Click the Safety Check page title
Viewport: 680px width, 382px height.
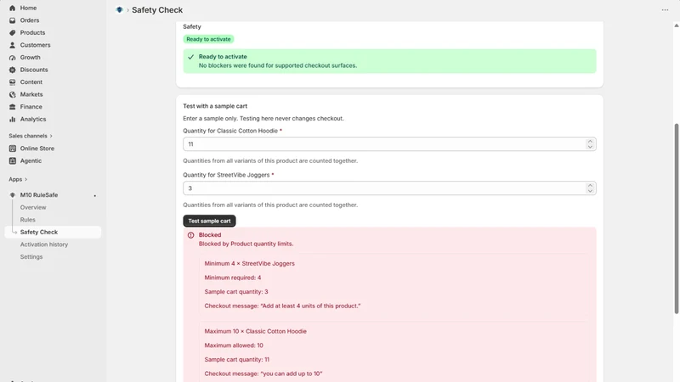tap(157, 10)
